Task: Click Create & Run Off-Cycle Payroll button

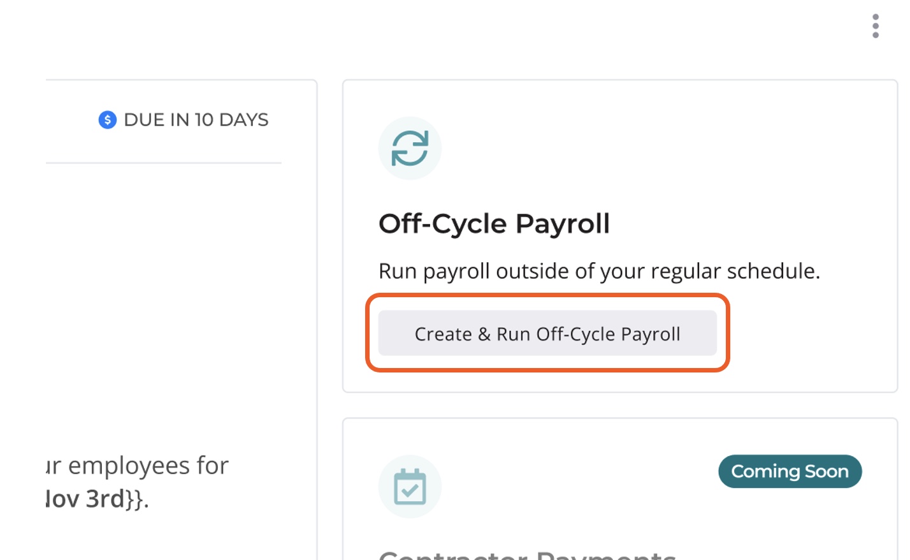Action: tap(547, 333)
